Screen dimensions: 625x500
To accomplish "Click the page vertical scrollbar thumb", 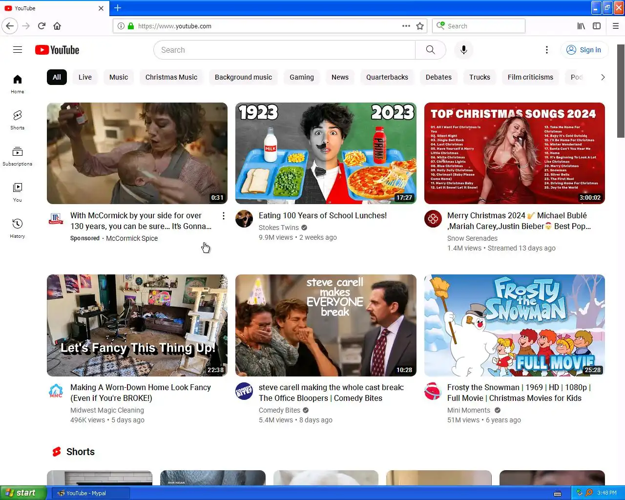I will pos(621,90).
